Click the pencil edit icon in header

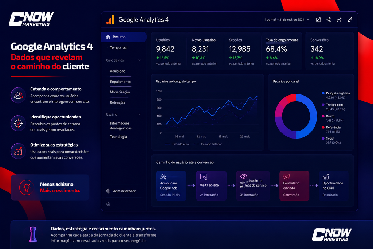coord(350,20)
